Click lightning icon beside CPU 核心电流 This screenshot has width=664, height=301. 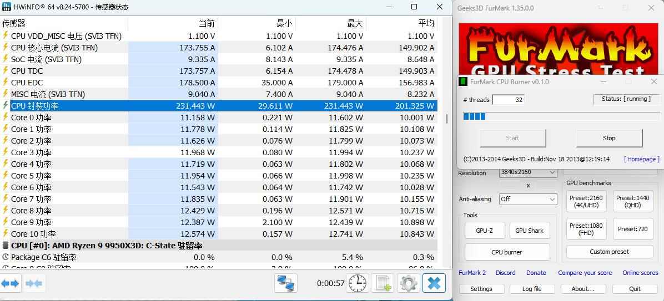coord(6,47)
